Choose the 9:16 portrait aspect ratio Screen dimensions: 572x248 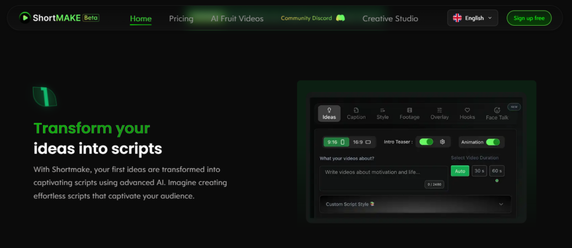click(336, 142)
